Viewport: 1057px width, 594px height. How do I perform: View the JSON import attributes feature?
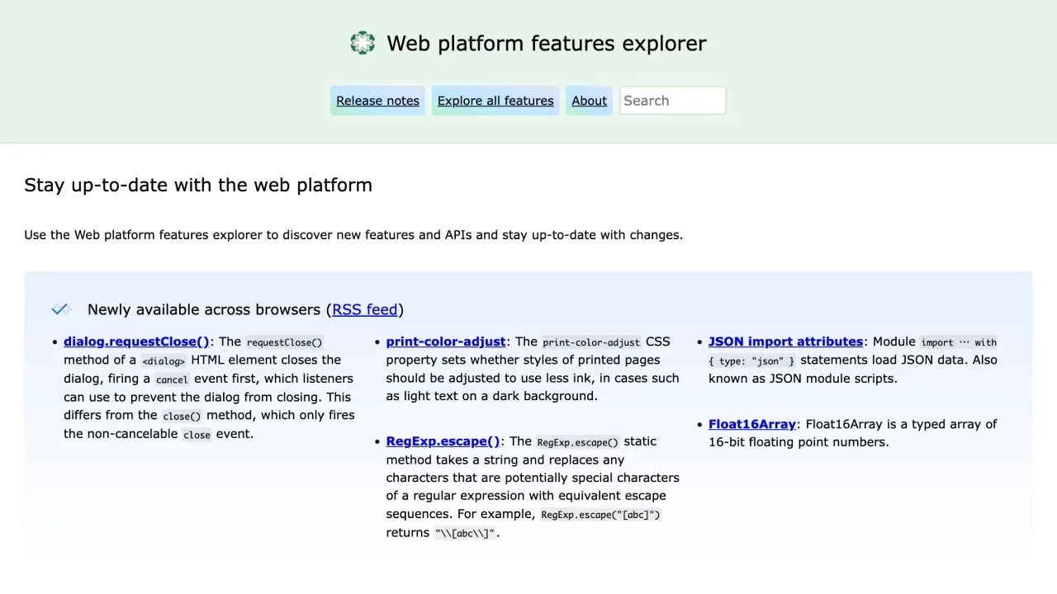[x=785, y=342]
